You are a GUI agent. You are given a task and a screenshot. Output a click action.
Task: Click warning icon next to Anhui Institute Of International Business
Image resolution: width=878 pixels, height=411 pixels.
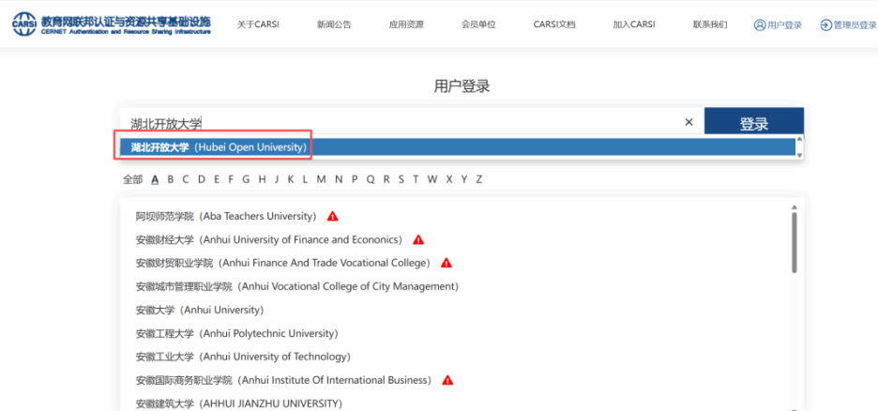point(447,381)
